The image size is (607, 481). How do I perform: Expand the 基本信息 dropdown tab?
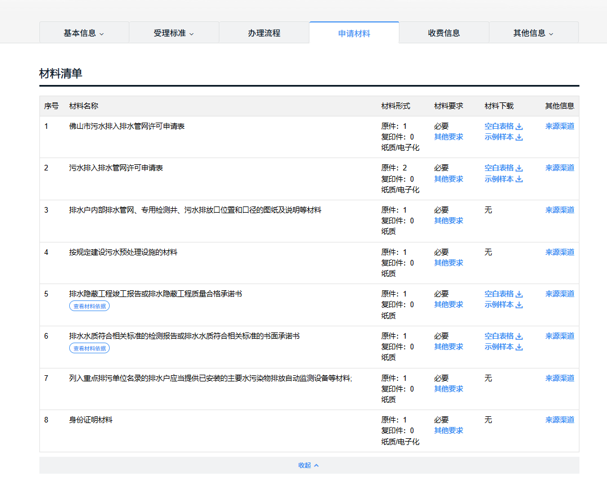pos(84,33)
